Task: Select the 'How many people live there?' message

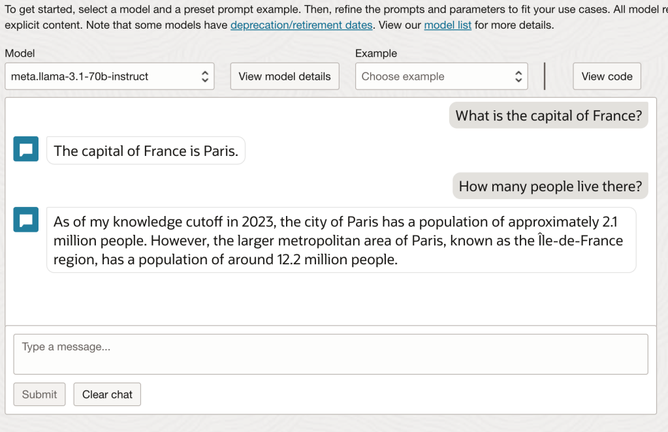Action: pos(550,186)
